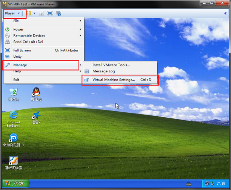Expand the power options arrow beside pause
Image resolution: width=231 pixels, height=190 pixels.
(34, 13)
